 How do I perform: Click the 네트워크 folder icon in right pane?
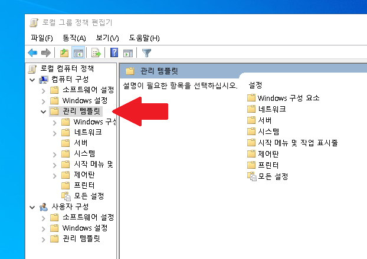[251, 109]
